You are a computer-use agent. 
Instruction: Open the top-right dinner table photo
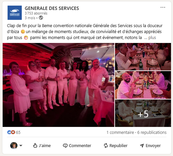[143, 57]
